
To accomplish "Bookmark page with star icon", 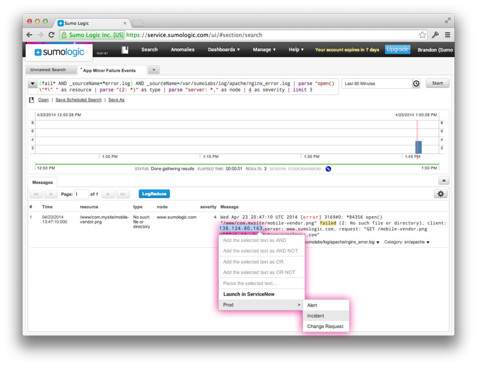I will (422, 35).
